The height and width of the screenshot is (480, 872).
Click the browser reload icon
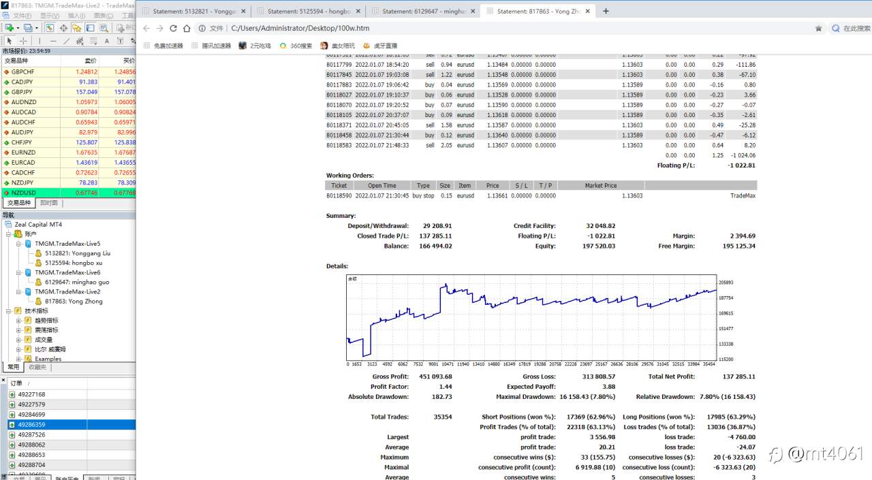[173, 29]
